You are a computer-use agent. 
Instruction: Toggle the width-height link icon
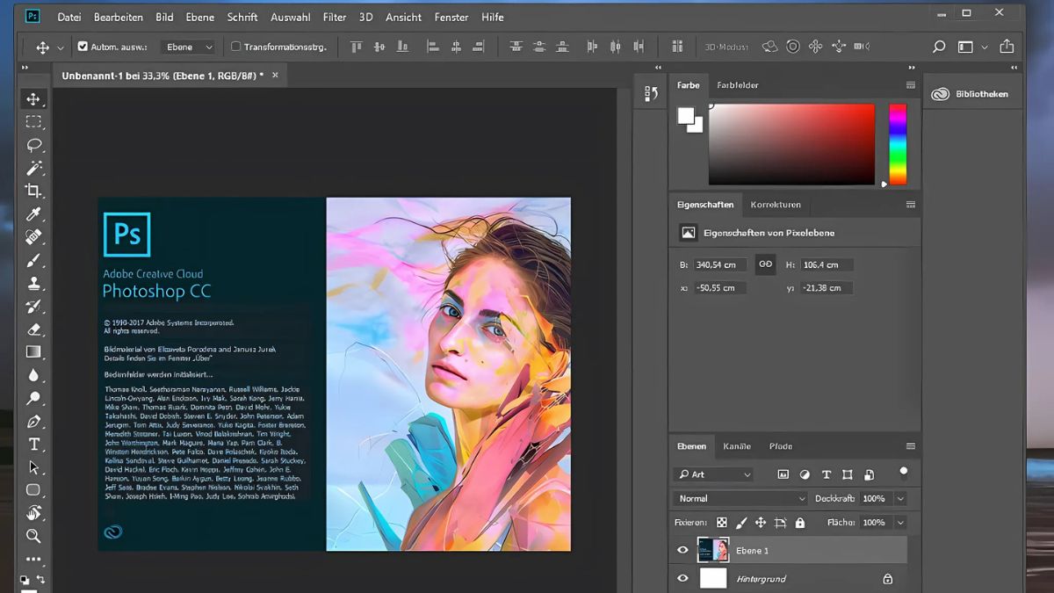765,264
